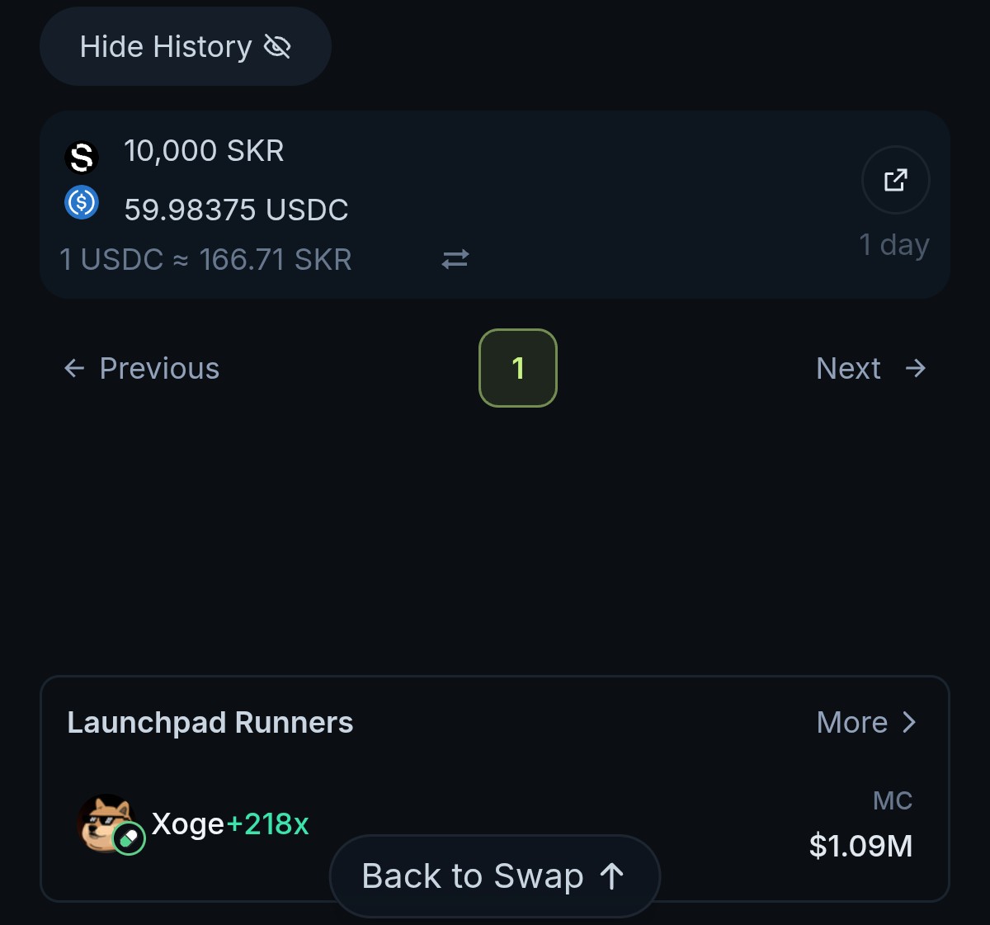Click the green pill badge on Xoge avatar

129,839
